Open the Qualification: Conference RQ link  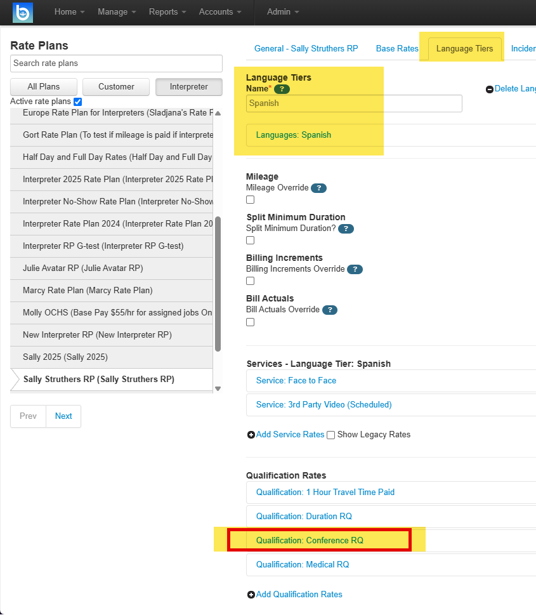[x=310, y=541]
